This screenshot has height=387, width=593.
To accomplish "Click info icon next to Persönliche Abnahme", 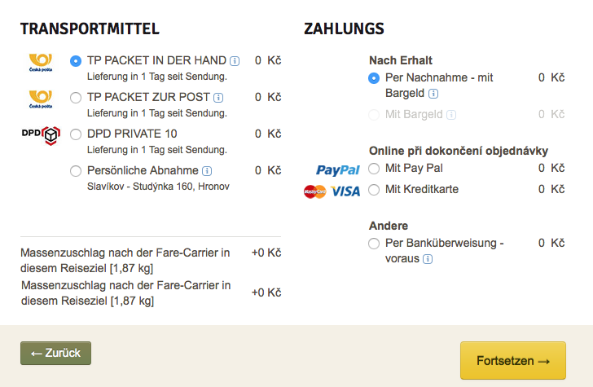I will point(207,171).
